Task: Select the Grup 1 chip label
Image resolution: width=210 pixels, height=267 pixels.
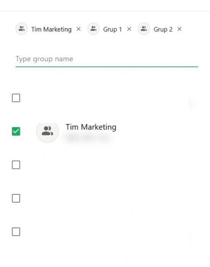Action: pos(112,29)
